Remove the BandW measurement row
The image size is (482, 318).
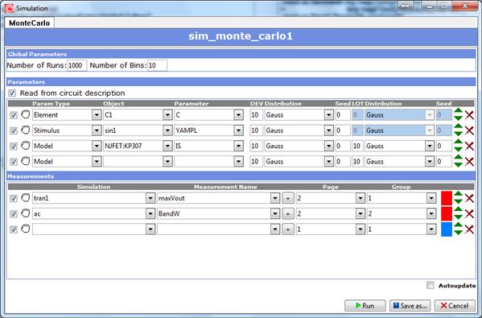coord(469,213)
